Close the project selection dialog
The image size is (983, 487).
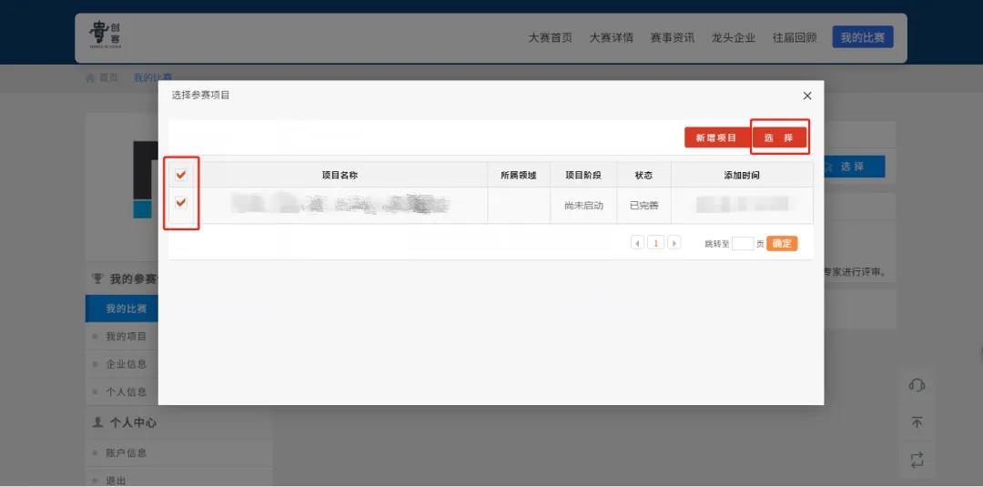coord(807,96)
